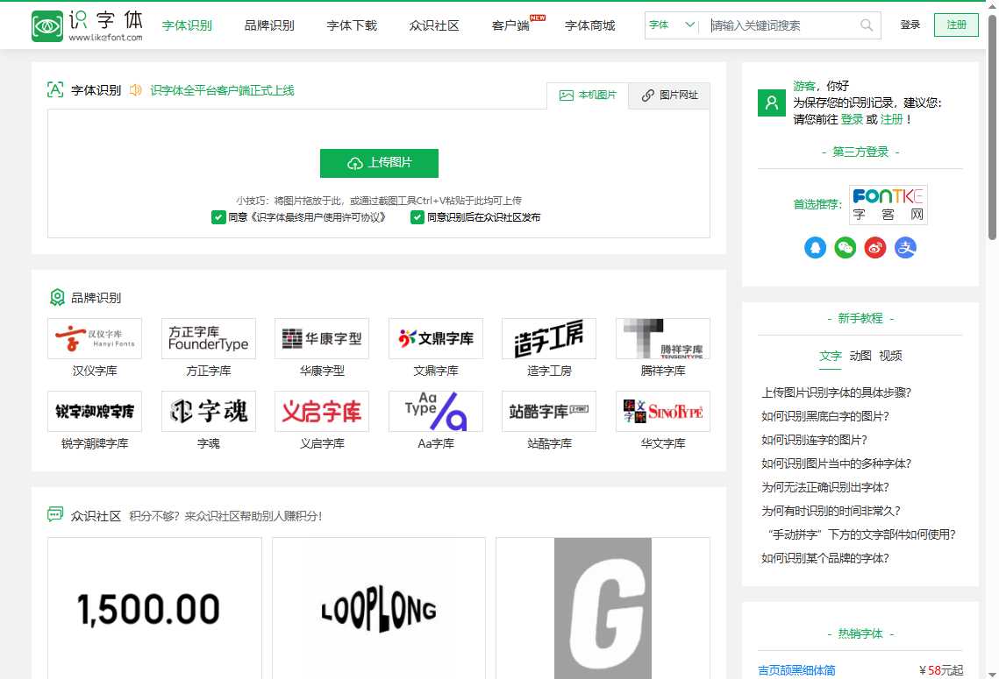
Task: Disable publishing results to 众识社区
Action: pos(417,217)
